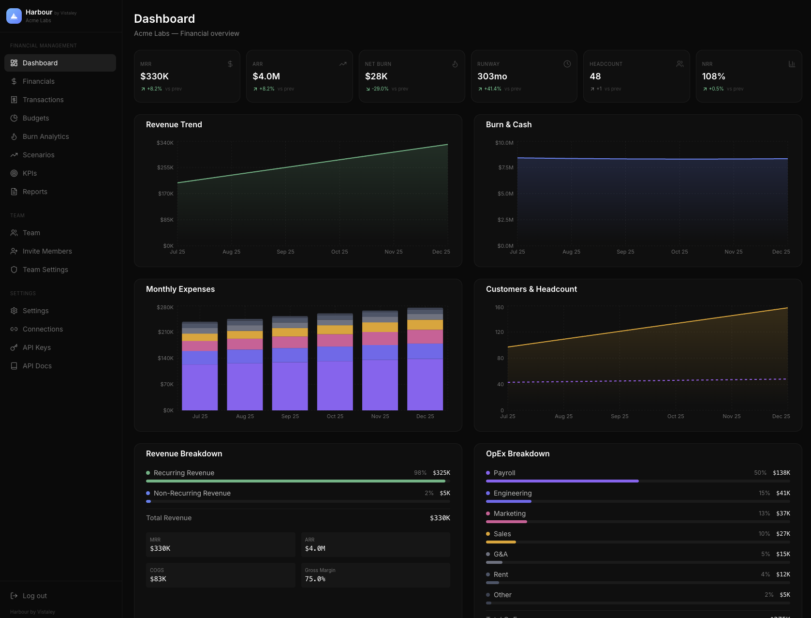Click the dollar icon on the MRR card
The width and height of the screenshot is (811, 618).
[x=230, y=63]
